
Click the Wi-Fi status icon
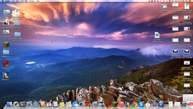(170, 1)
